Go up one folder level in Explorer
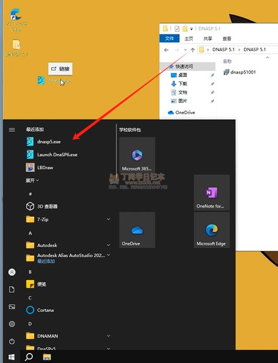 point(193,49)
